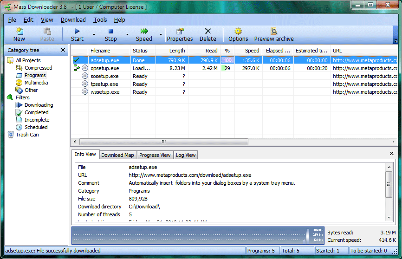402x259 pixels.
Task: Select the Programs category icon
Action: (19, 75)
